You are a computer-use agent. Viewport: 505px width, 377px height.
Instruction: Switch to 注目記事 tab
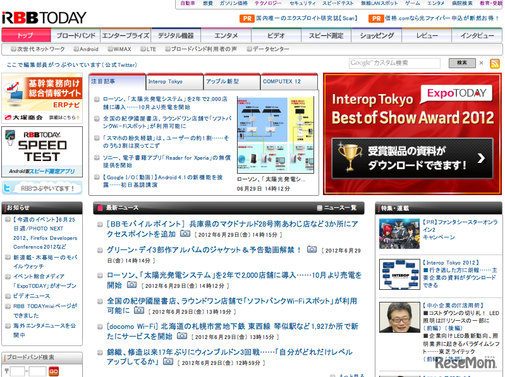[x=117, y=81]
